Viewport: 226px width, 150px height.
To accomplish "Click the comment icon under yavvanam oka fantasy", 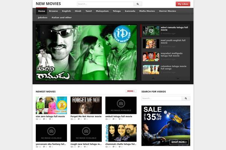I will click(x=44, y=147).
